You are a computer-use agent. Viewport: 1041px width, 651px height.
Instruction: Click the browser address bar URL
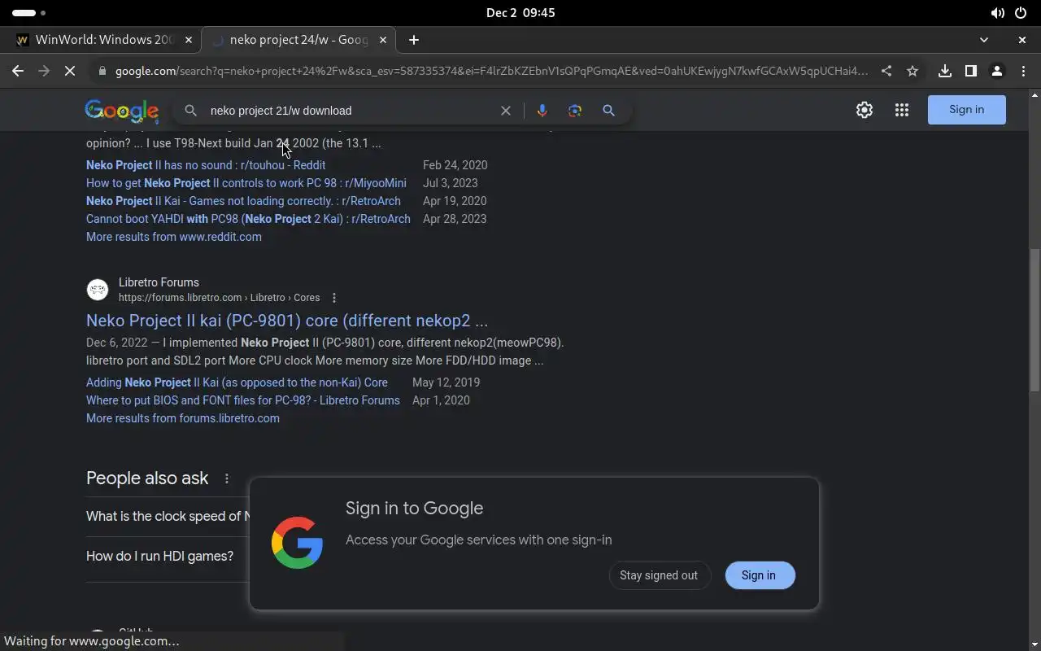491,71
